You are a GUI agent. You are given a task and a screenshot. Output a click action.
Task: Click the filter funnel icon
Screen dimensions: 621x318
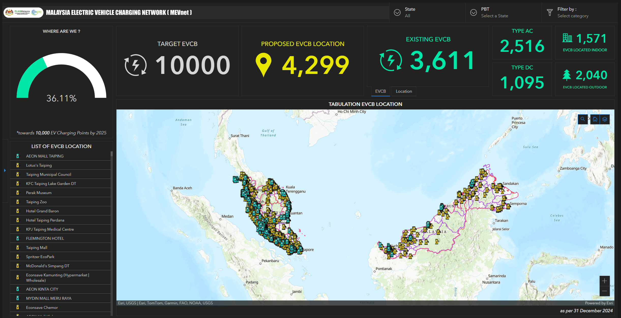point(550,12)
